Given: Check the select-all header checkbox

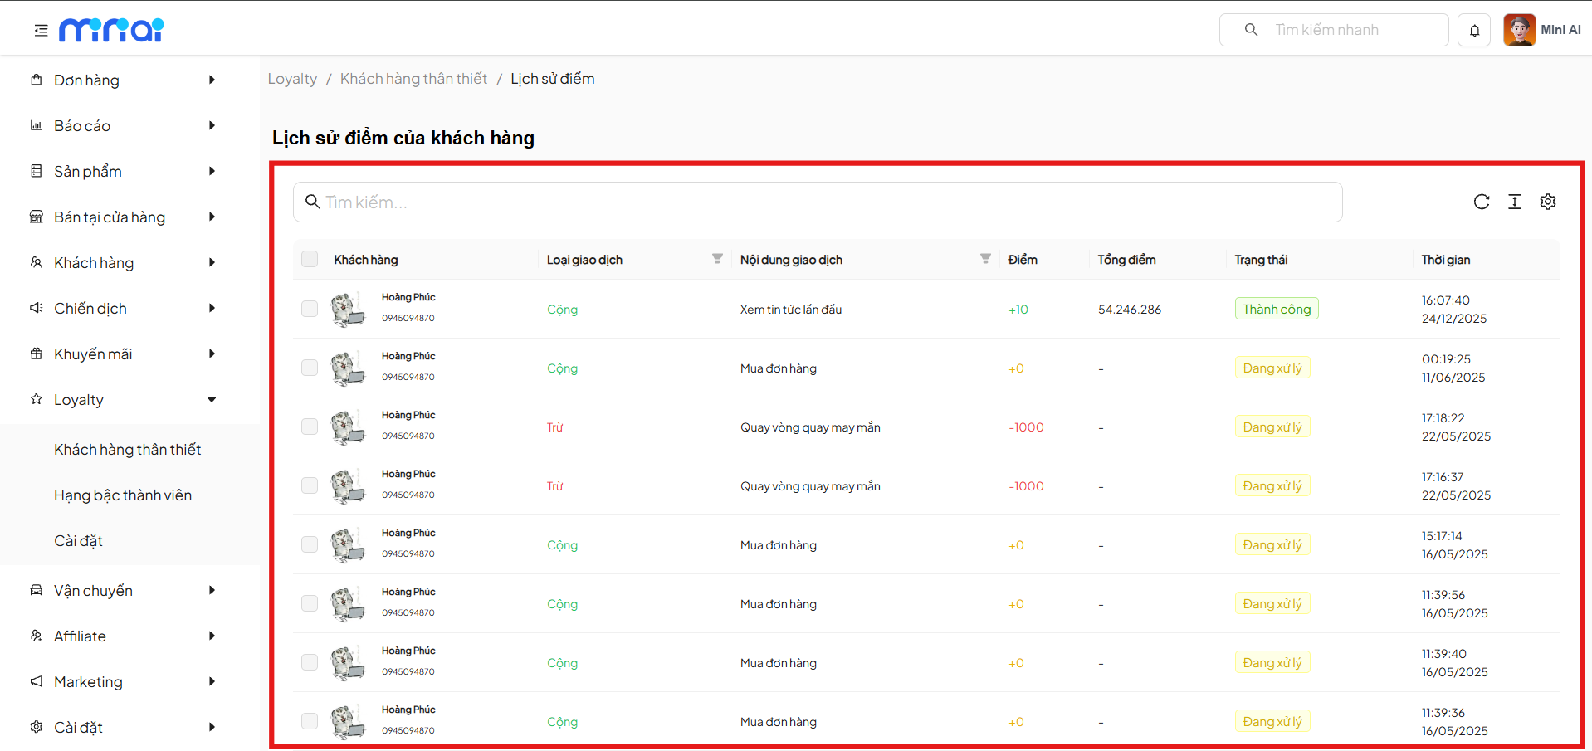Looking at the screenshot, I should pyautogui.click(x=310, y=259).
